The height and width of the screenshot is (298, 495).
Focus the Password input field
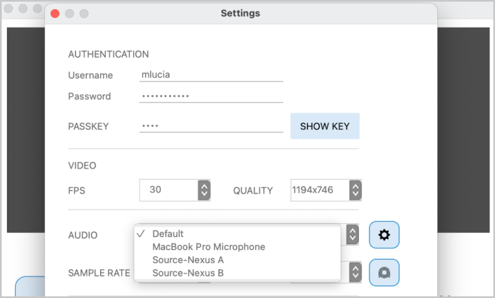coord(211,96)
